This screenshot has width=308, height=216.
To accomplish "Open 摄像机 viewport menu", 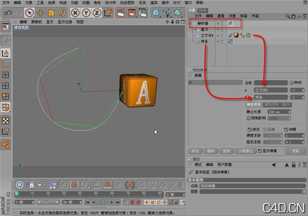I will pyautogui.click(x=37, y=22).
